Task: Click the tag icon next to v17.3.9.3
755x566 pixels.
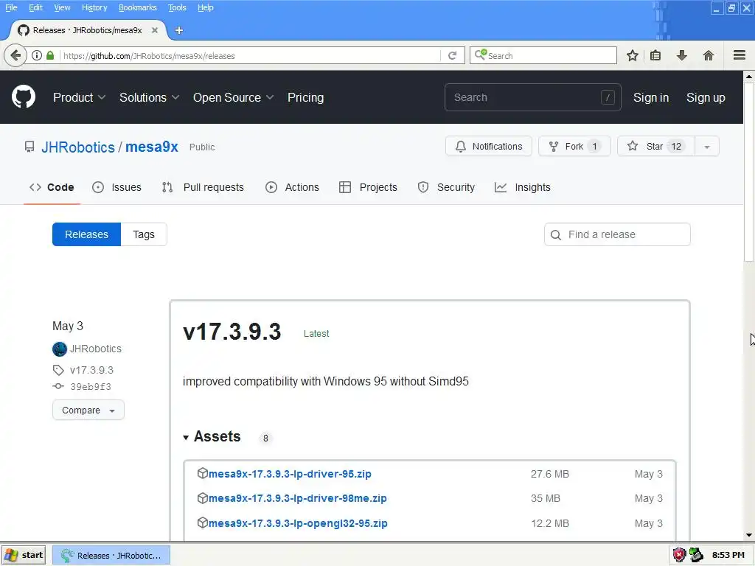Action: pos(58,370)
